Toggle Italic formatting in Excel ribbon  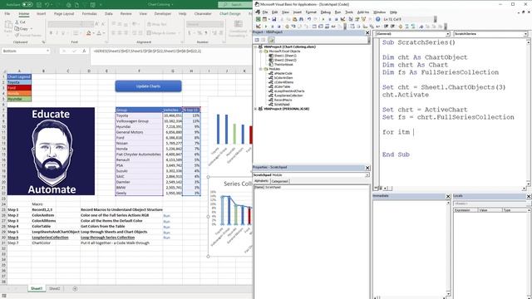pos(57,33)
